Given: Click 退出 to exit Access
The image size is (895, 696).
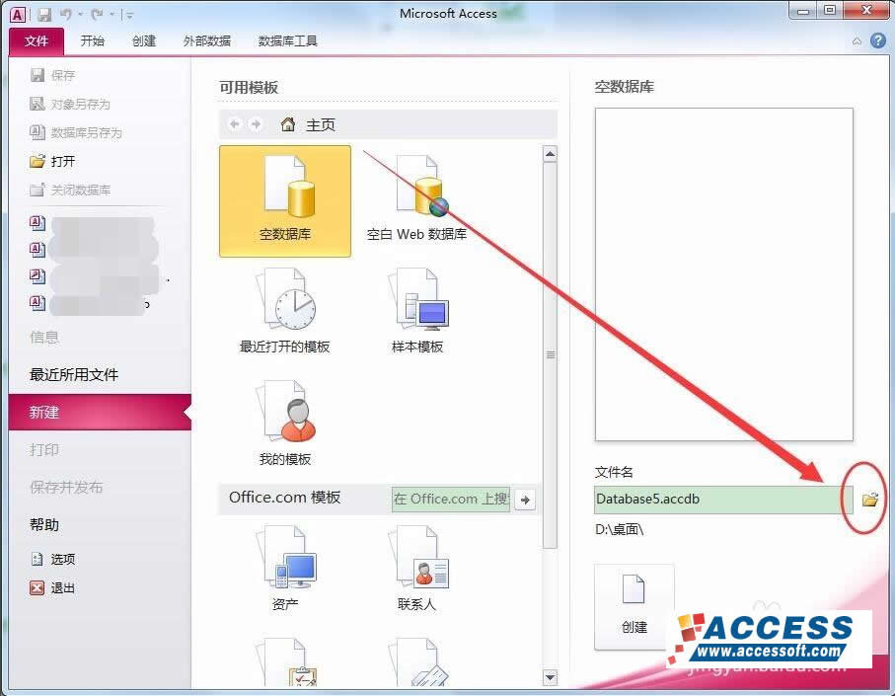Looking at the screenshot, I should click(x=52, y=587).
